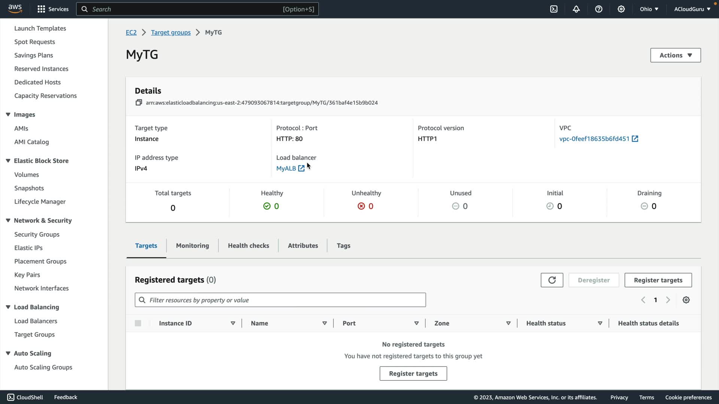This screenshot has height=404, width=719.
Task: Go to next page of targets
Action: (x=668, y=300)
